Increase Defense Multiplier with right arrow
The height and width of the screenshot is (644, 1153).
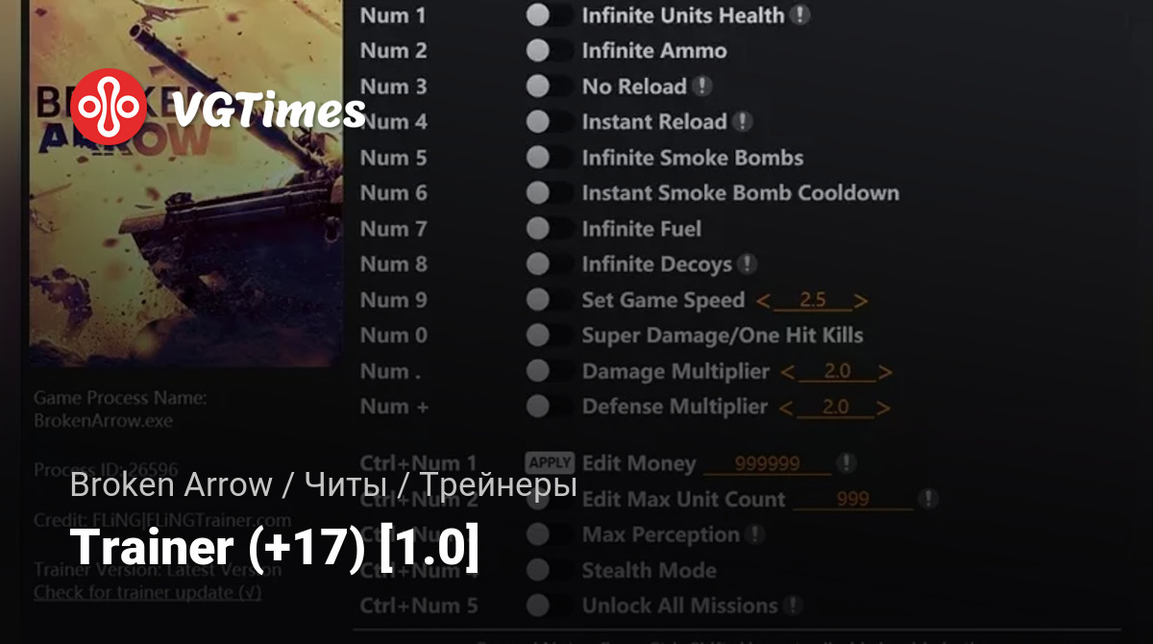tap(882, 408)
